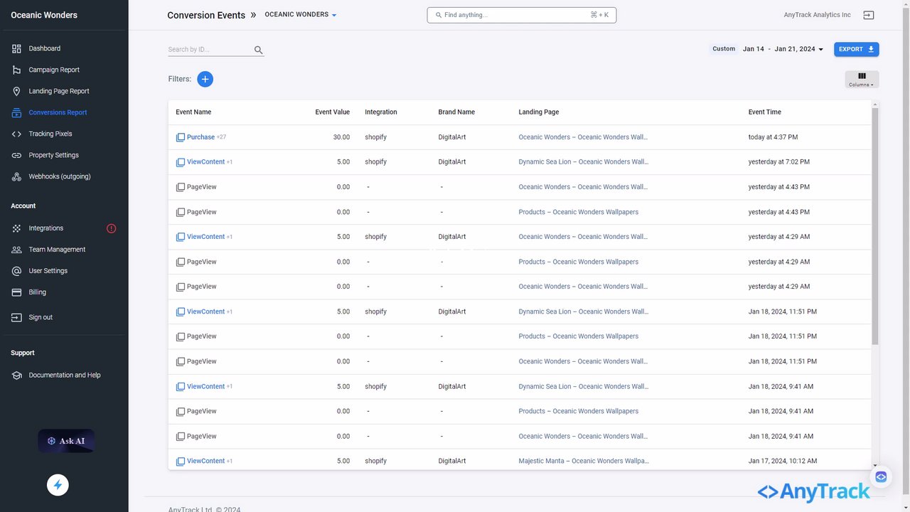Open Webhooks (outgoing) settings
This screenshot has height=512, width=910.
[60, 176]
